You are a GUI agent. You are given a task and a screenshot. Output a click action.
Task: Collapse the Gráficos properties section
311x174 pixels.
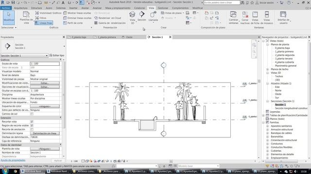tap(60, 60)
